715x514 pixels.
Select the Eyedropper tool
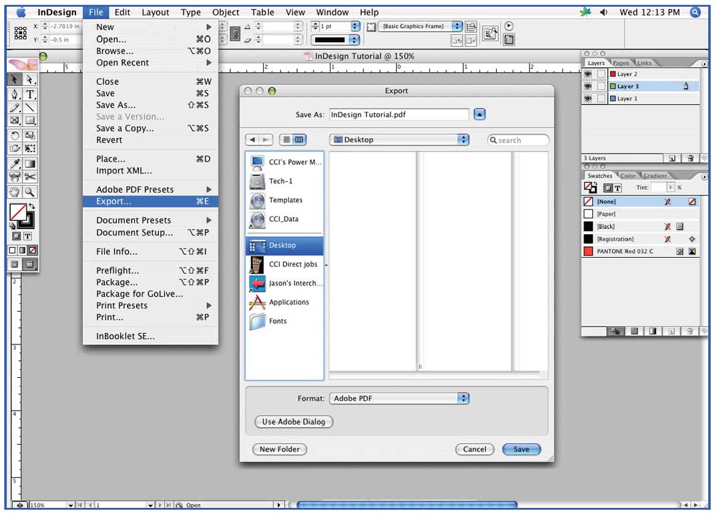15,164
